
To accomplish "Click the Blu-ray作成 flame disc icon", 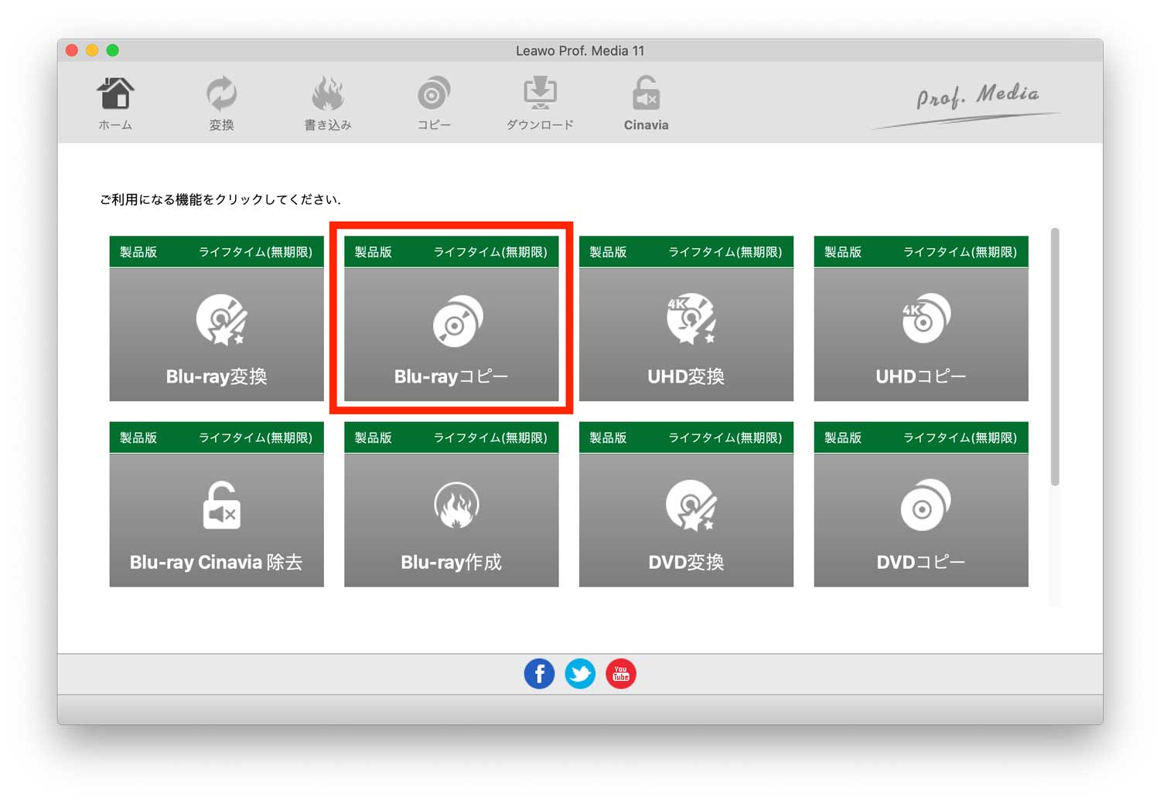I will pyautogui.click(x=456, y=505).
